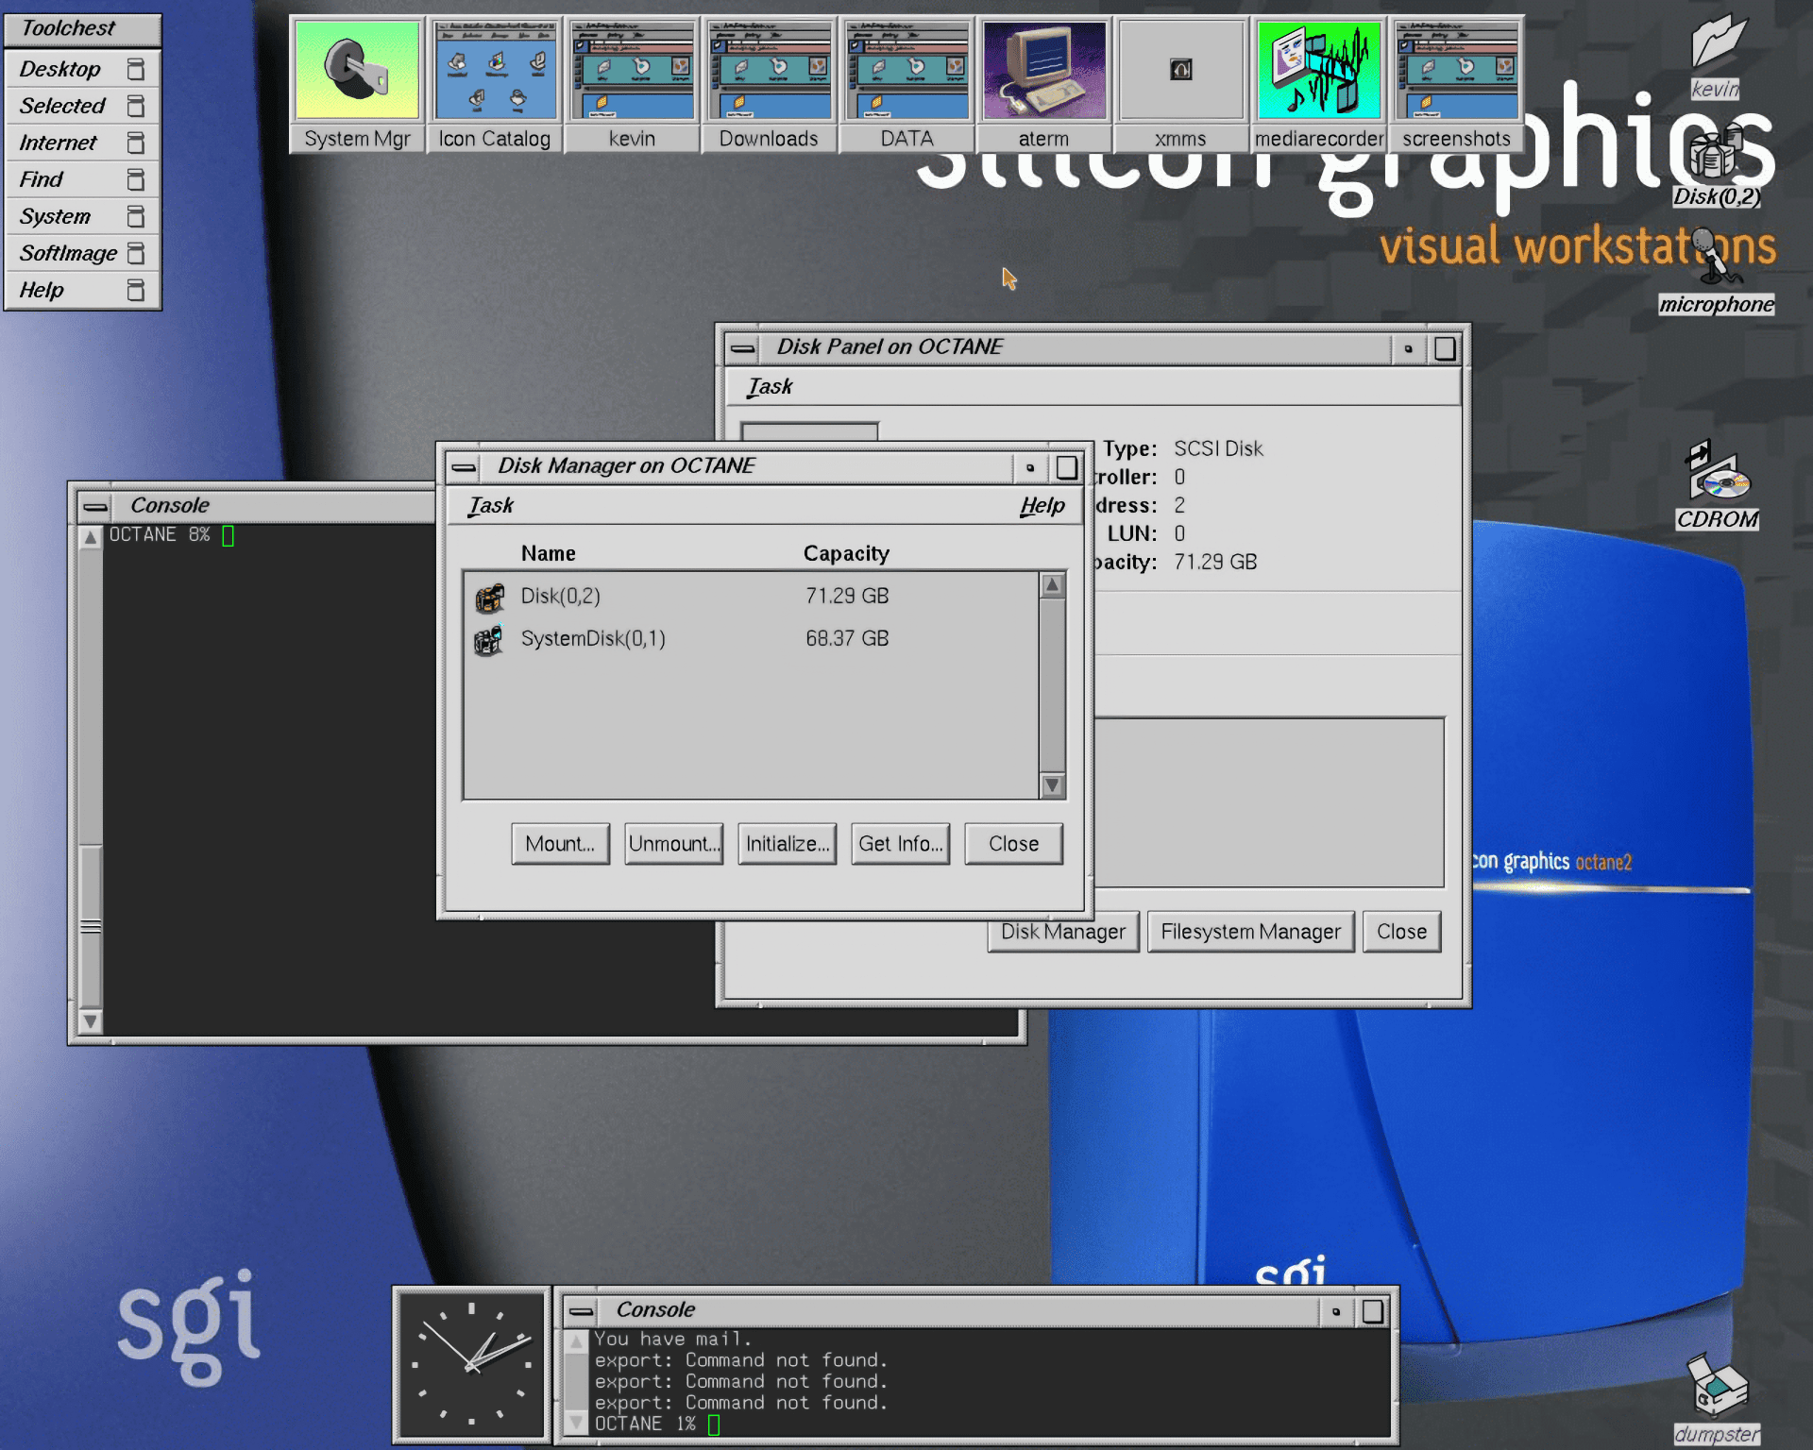Open the aterm terminal icon
Screen dimensions: 1813x1450
point(1043,85)
